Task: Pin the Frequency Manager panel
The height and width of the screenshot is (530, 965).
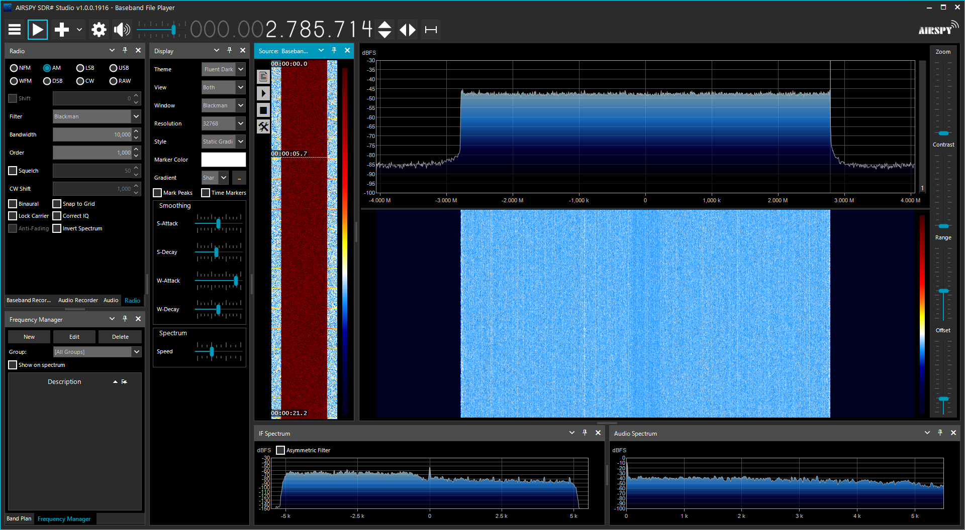Action: click(125, 319)
